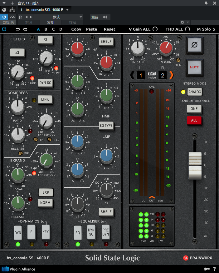Select settings slot C
The width and height of the screenshot is (219, 273).
pos(53,29)
